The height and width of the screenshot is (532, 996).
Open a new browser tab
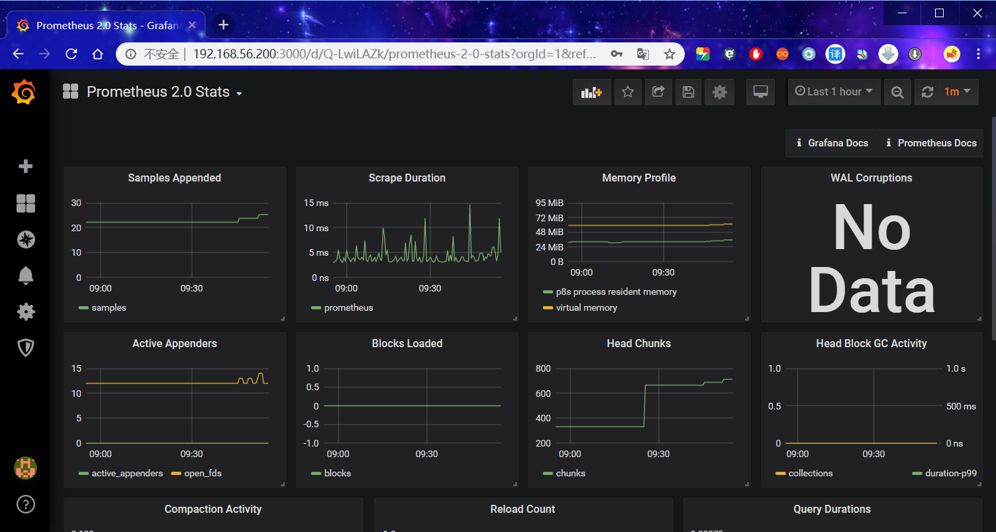click(x=224, y=25)
